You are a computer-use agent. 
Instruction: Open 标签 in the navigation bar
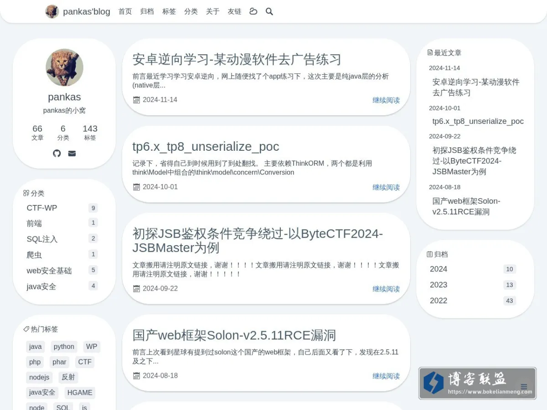(169, 11)
